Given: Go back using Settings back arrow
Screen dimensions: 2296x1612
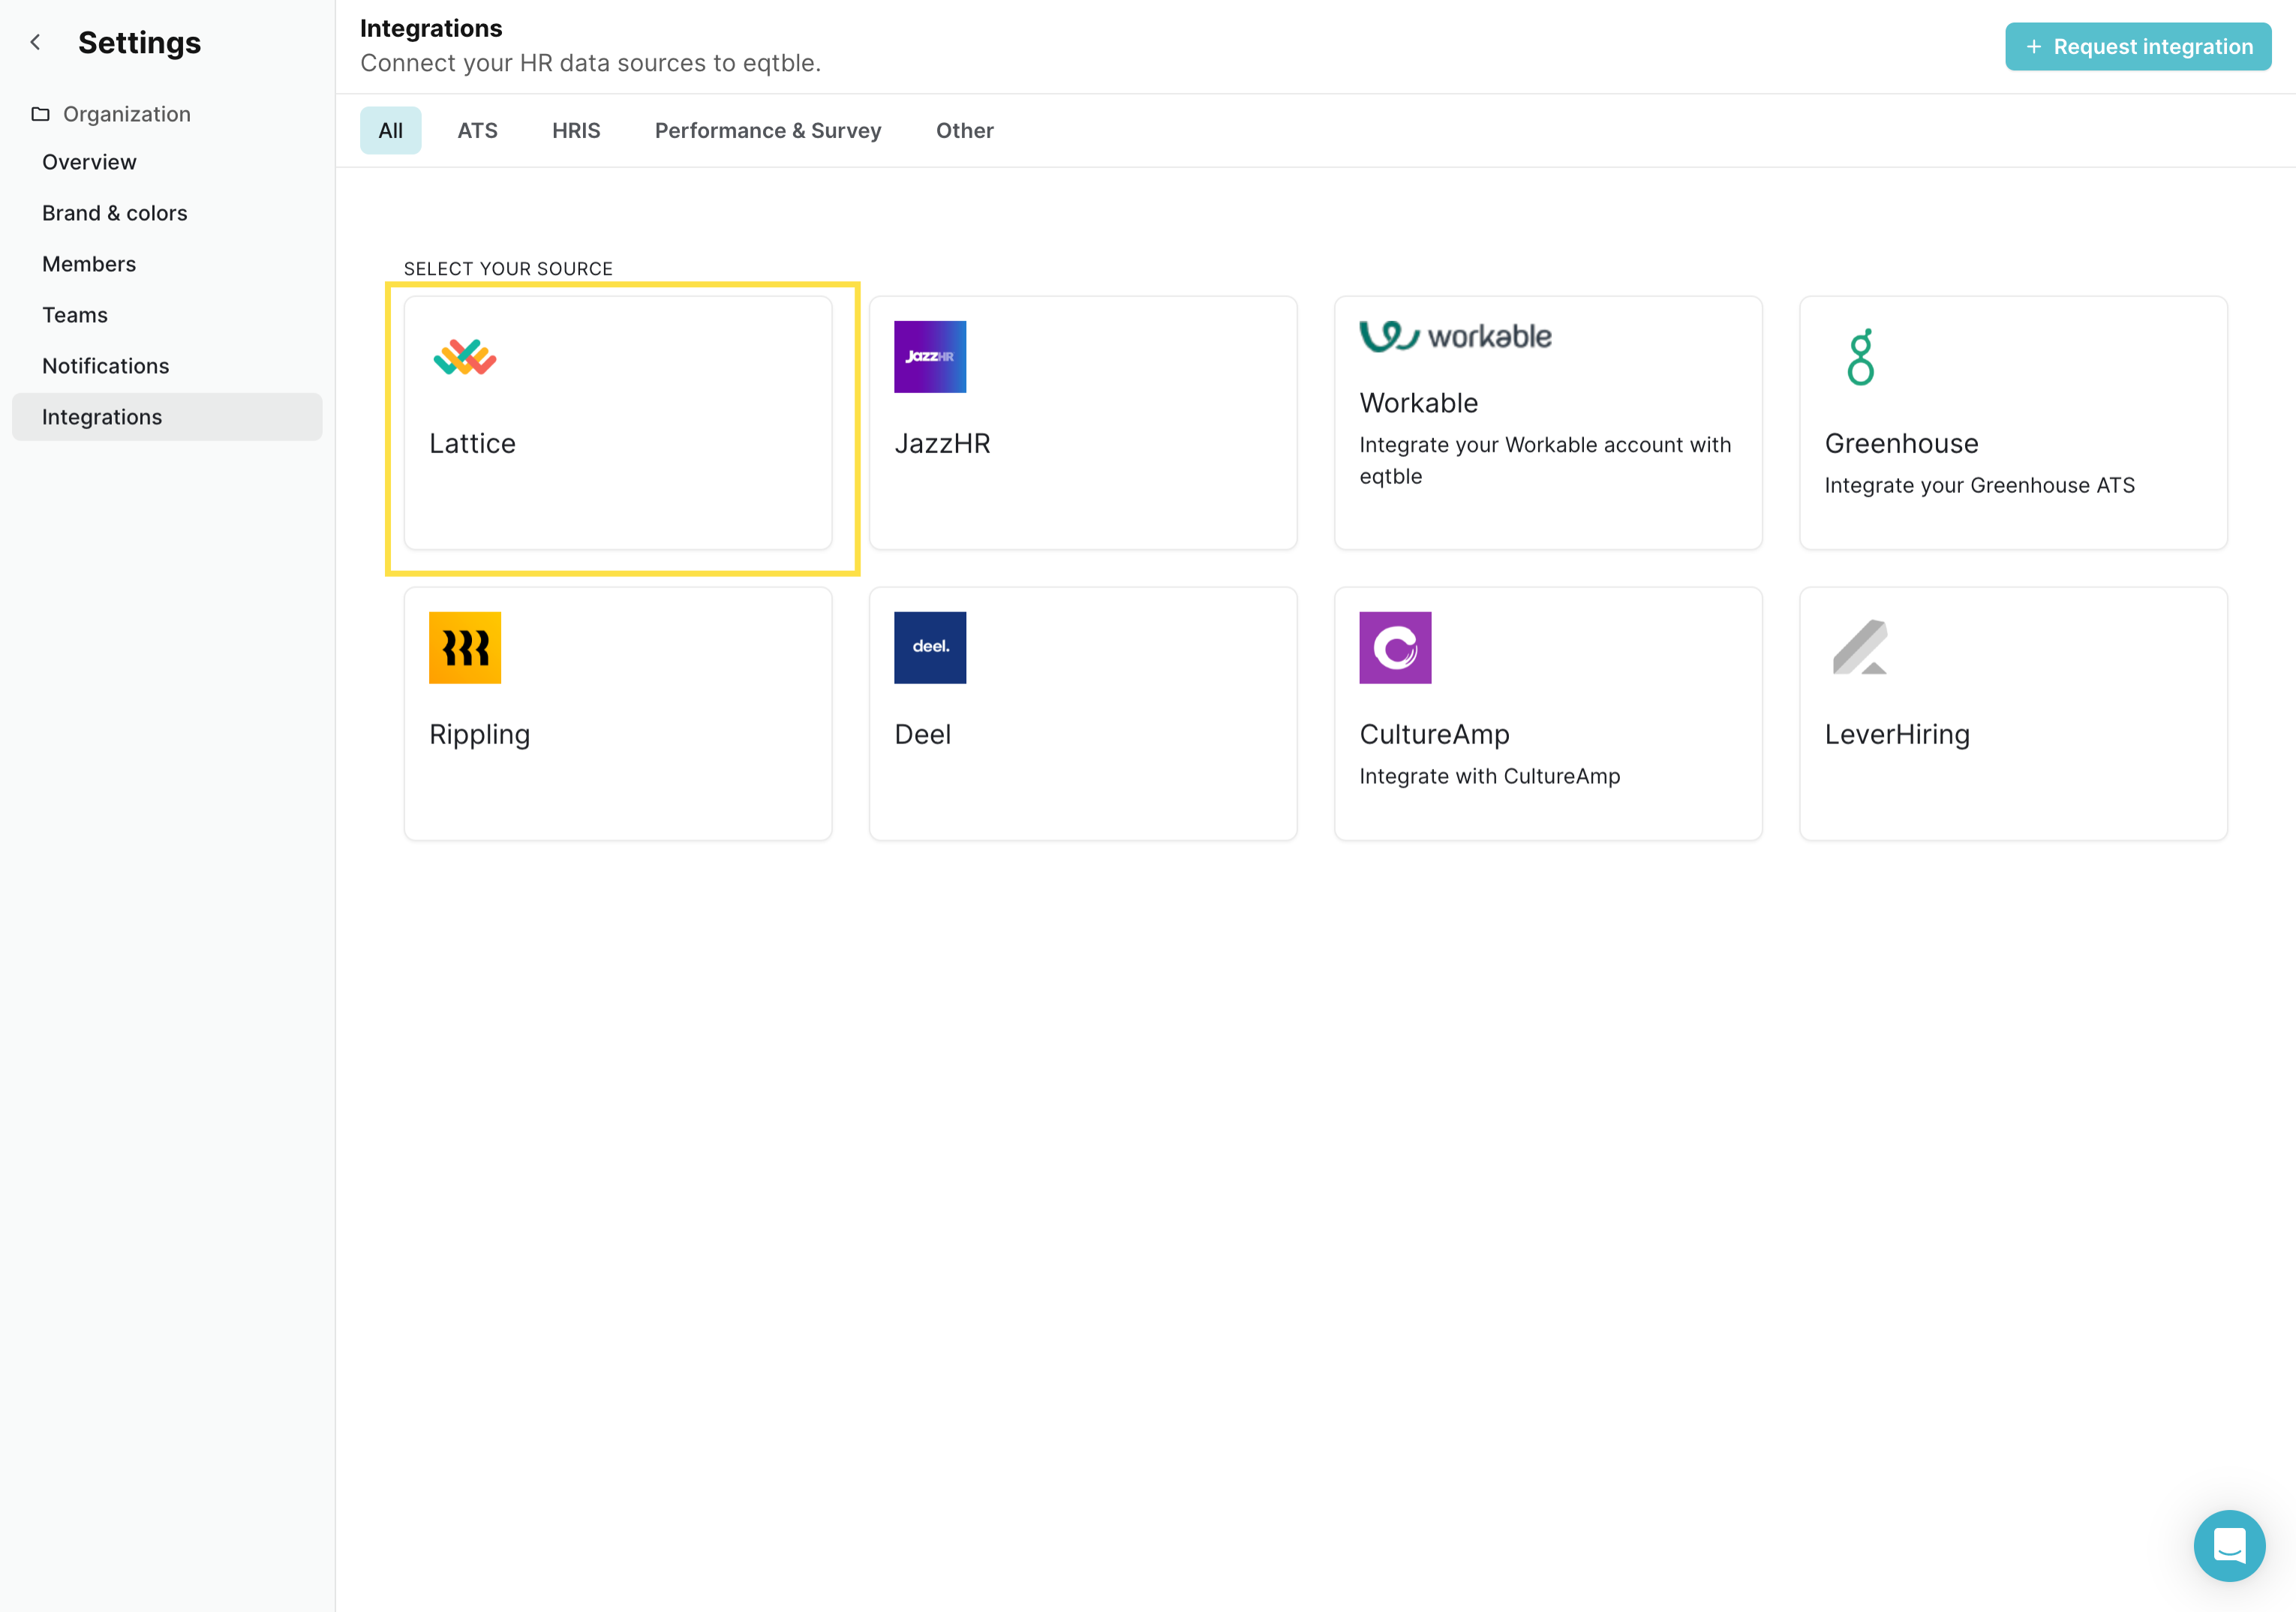Looking at the screenshot, I should click(36, 42).
